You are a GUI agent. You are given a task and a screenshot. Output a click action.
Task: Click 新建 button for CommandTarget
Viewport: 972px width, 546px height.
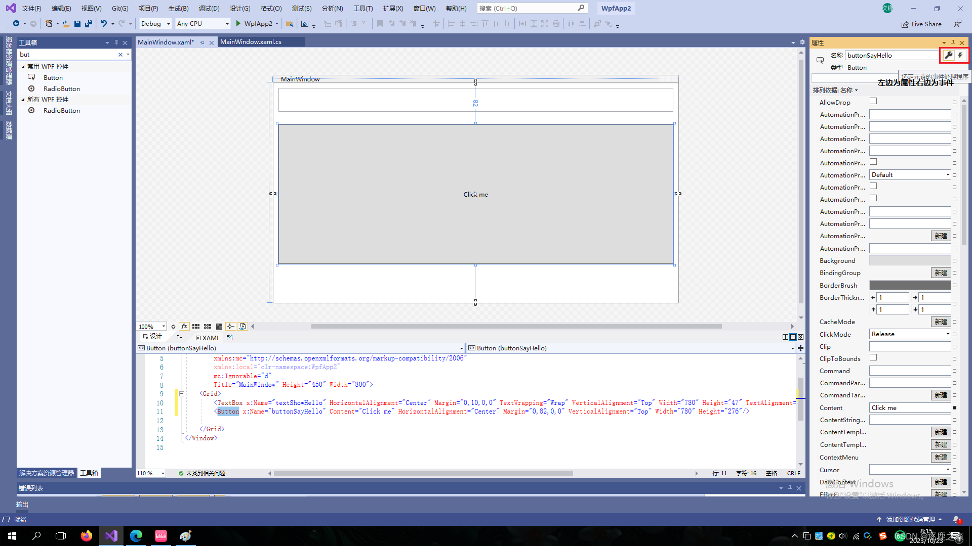pyautogui.click(x=941, y=395)
